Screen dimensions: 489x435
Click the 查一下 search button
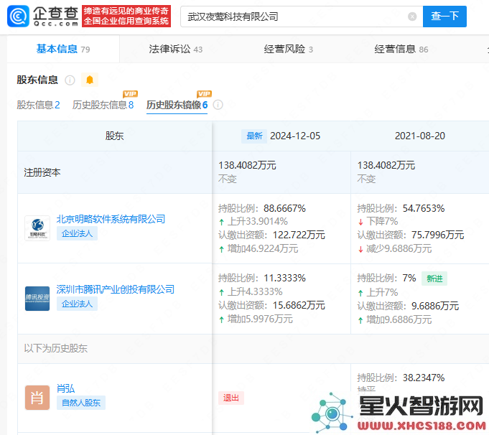(x=444, y=17)
